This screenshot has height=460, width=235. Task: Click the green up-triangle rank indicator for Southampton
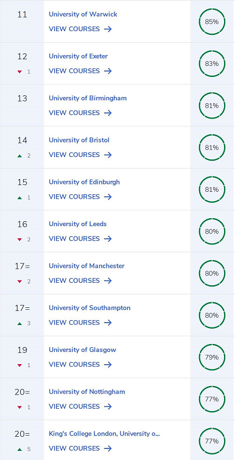coord(19,324)
